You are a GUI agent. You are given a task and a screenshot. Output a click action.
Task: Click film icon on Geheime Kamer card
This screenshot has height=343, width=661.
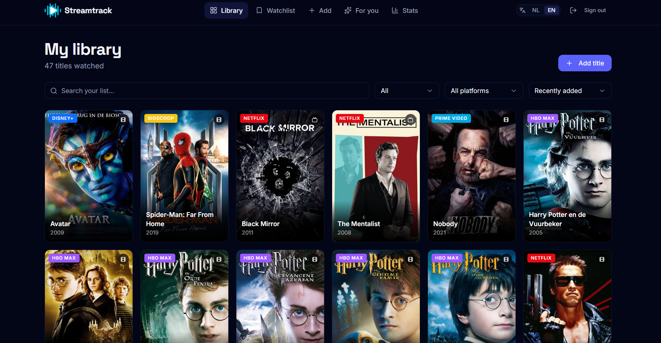[411, 259]
